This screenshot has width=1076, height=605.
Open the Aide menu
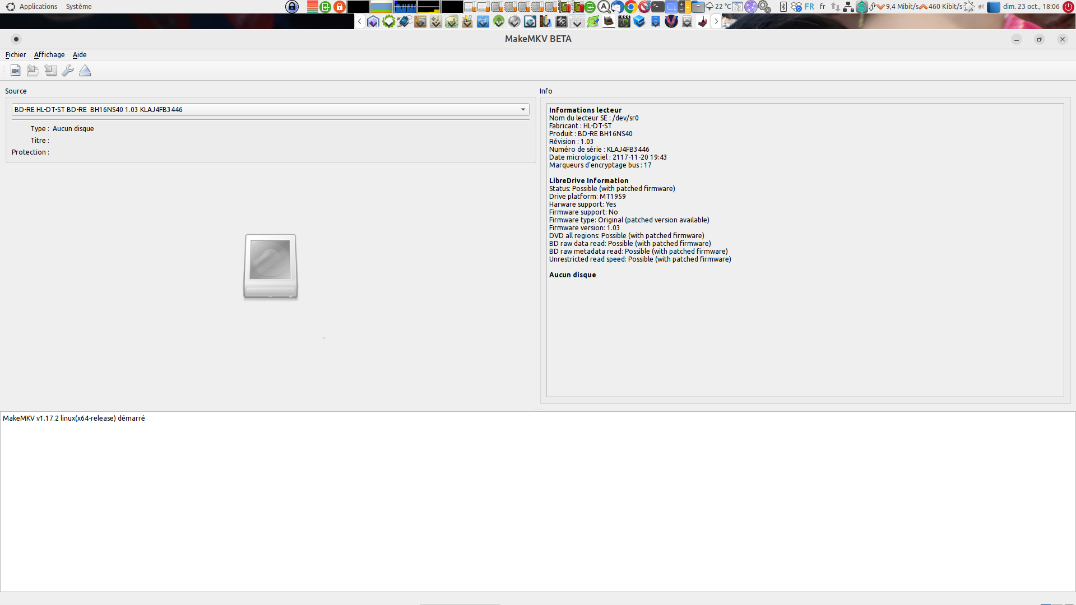coord(80,54)
